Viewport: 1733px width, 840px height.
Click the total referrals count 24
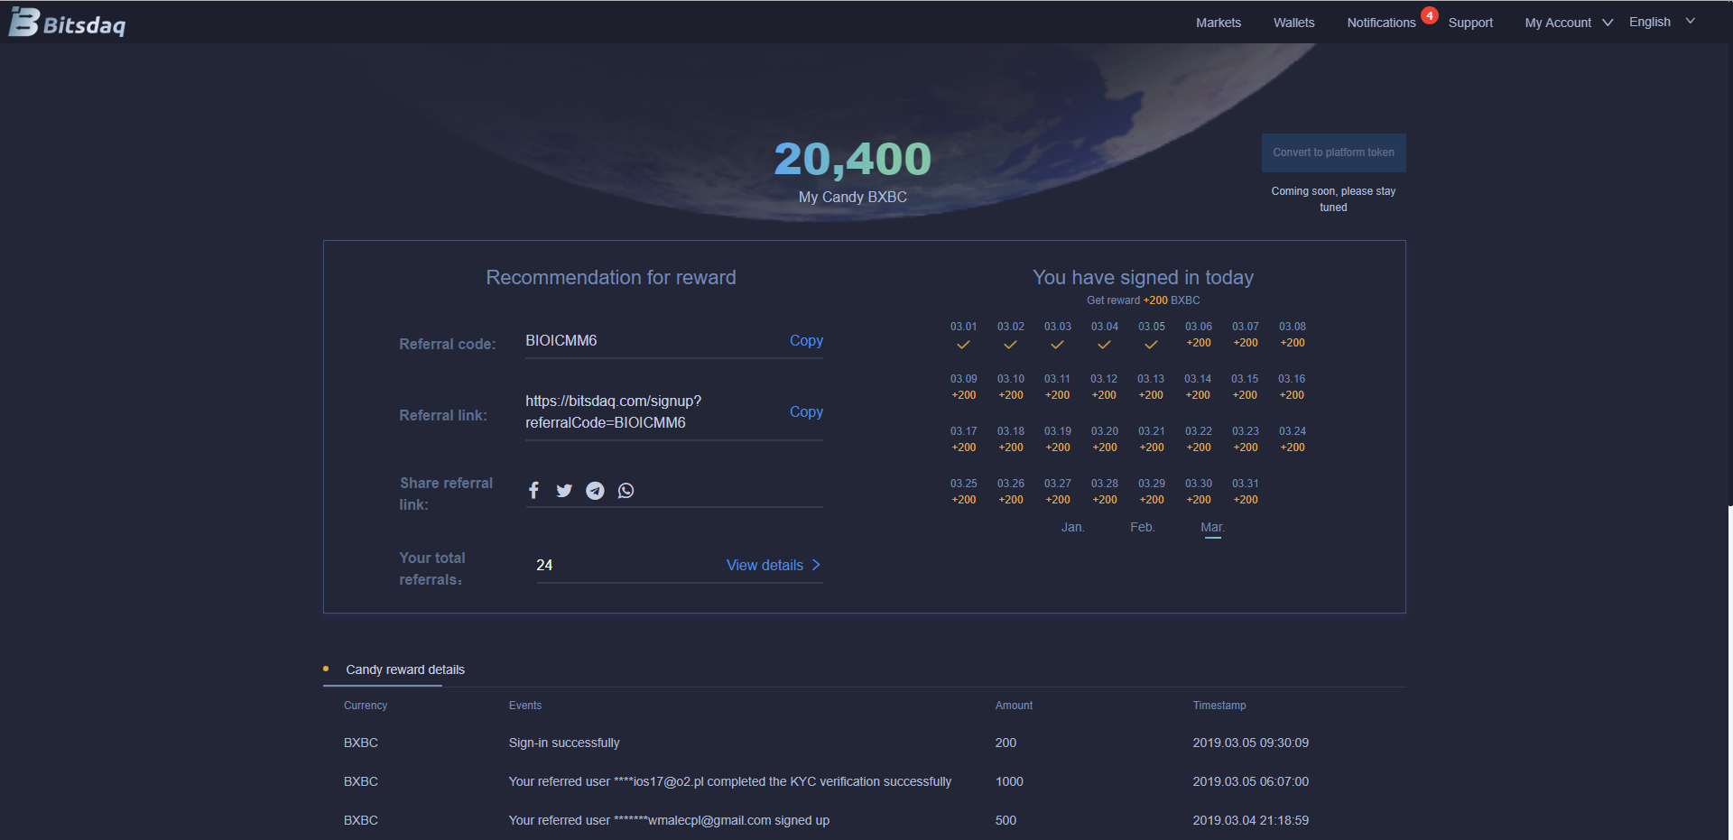tap(544, 565)
